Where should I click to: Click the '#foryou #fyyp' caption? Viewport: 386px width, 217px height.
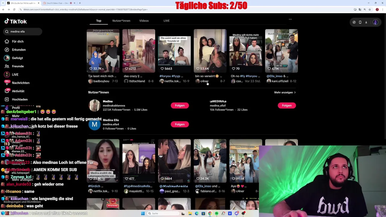(171, 76)
